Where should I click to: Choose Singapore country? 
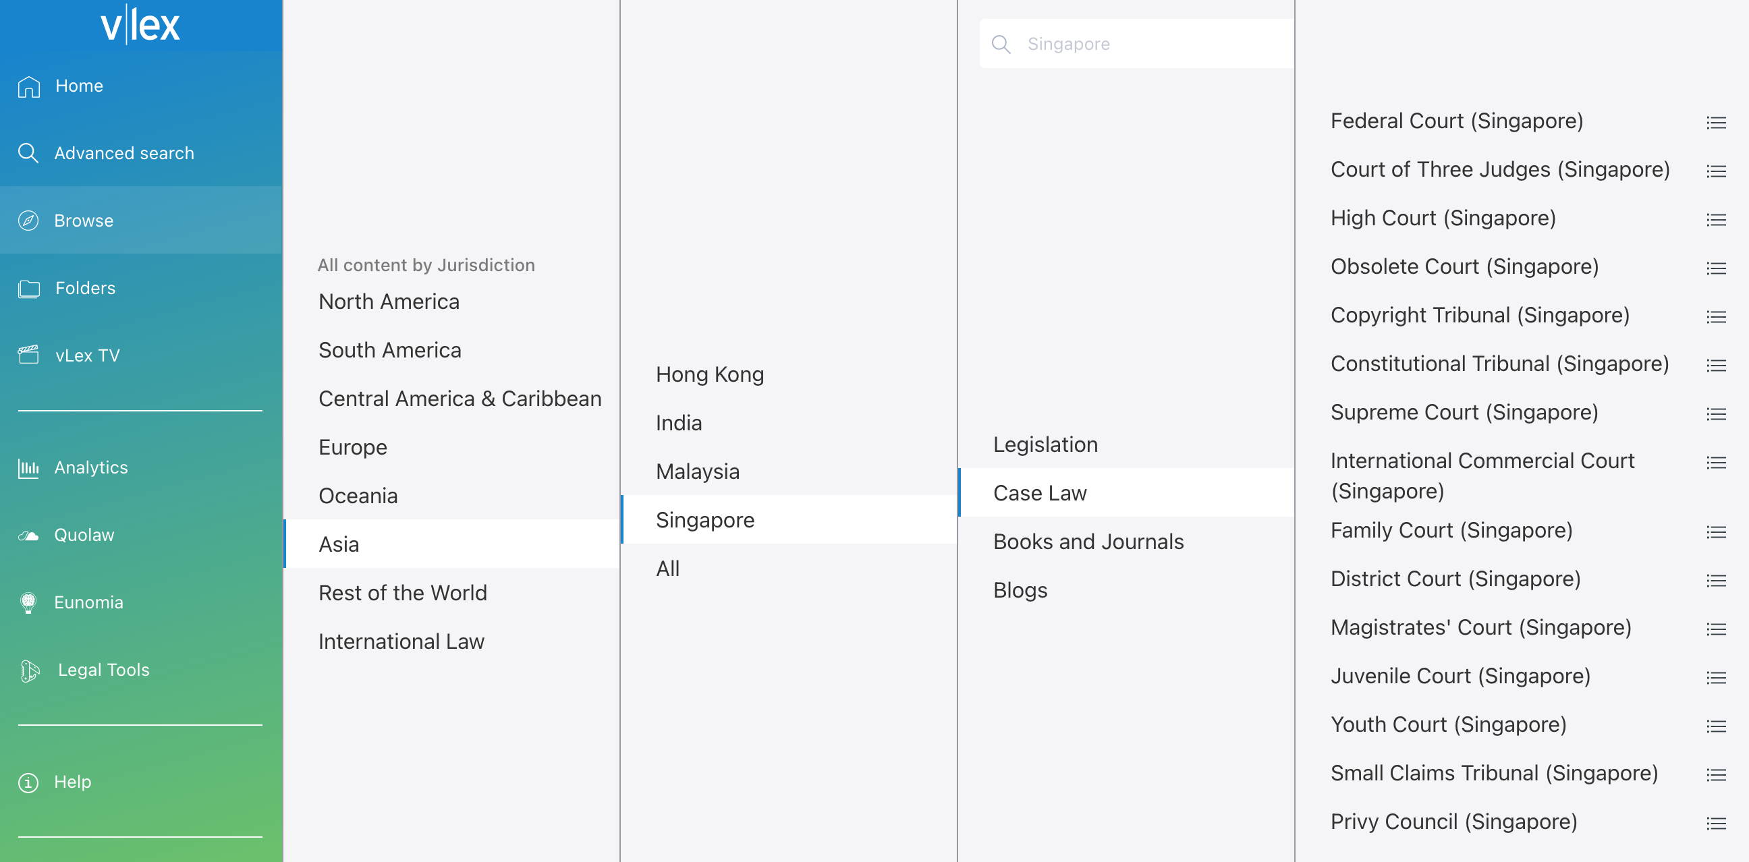[789, 520]
